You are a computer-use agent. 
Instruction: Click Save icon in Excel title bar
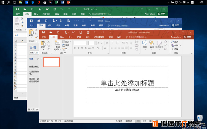pyautogui.click(x=17, y=9)
